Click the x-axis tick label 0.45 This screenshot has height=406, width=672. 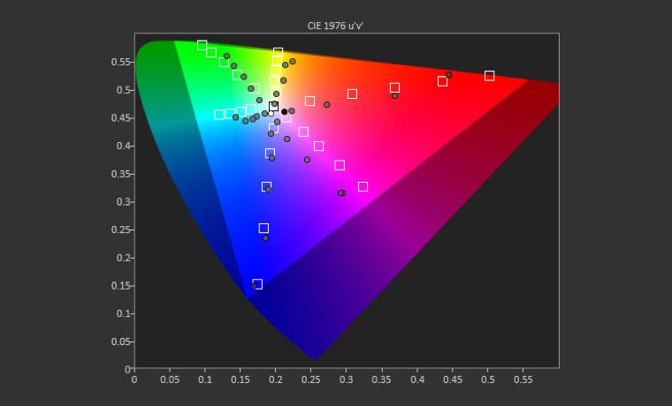point(453,380)
